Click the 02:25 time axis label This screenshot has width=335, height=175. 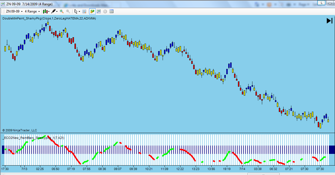pyautogui.click(x=40, y=169)
